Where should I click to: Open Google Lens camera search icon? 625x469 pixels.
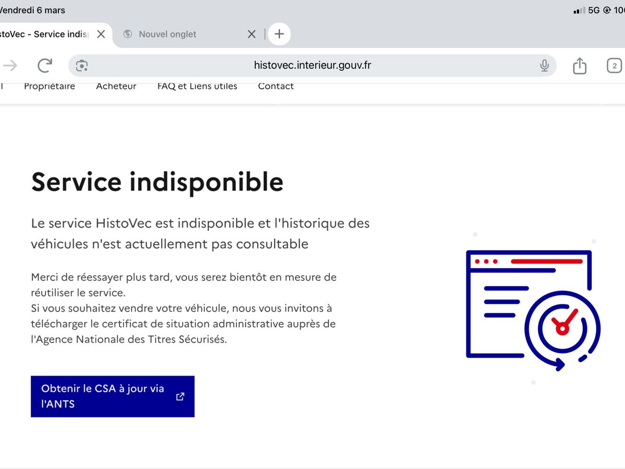click(82, 66)
